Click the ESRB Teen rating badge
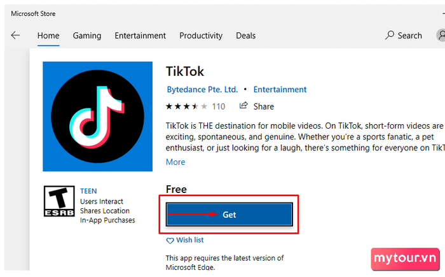The height and width of the screenshot is (277, 445). [59, 201]
